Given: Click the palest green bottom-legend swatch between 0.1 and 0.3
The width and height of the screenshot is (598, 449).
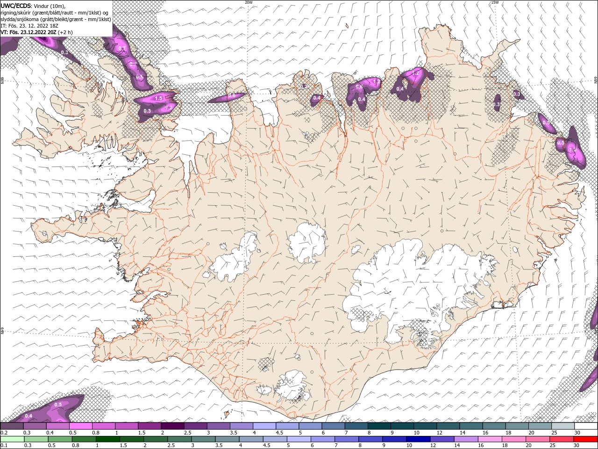Looking at the screenshot, I should (12, 439).
